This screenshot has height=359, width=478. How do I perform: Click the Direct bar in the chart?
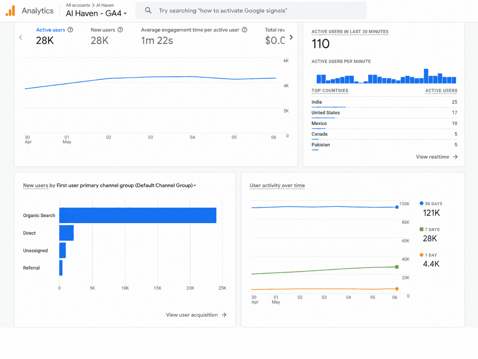click(x=66, y=233)
